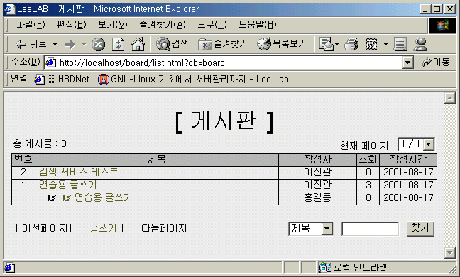Expand the 1 / 1 page dropdown
Screen dimensions: 460x277
tap(429, 144)
